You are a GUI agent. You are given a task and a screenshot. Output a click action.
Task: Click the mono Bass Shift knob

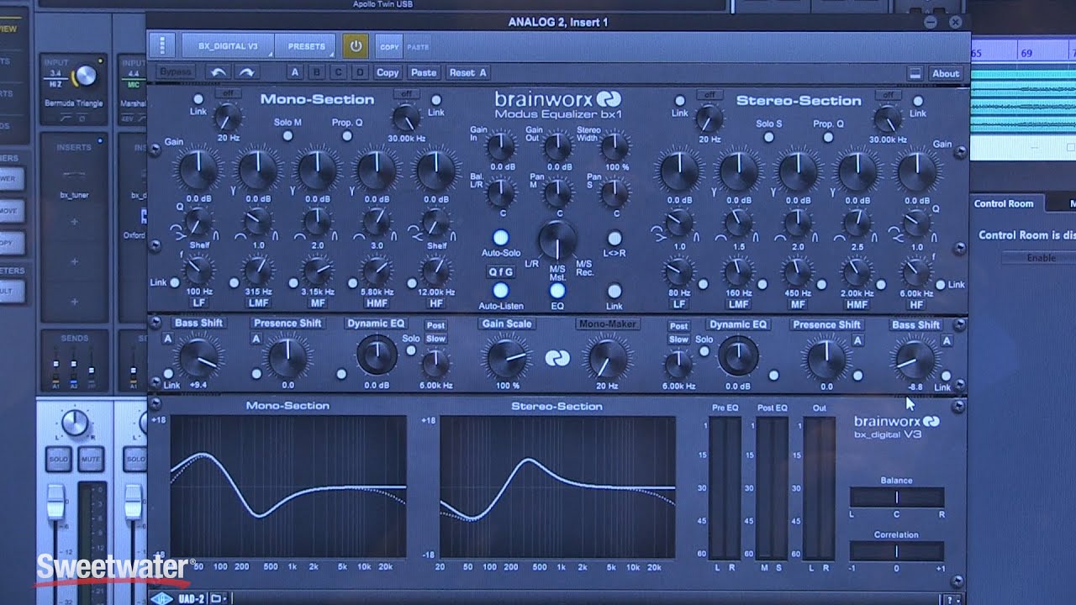[199, 358]
